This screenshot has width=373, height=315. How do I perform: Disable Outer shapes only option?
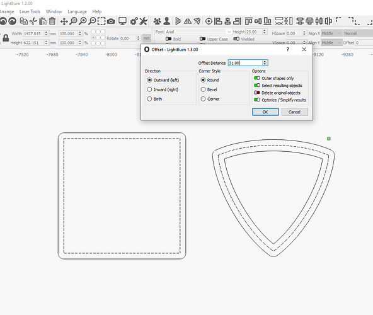(x=257, y=78)
